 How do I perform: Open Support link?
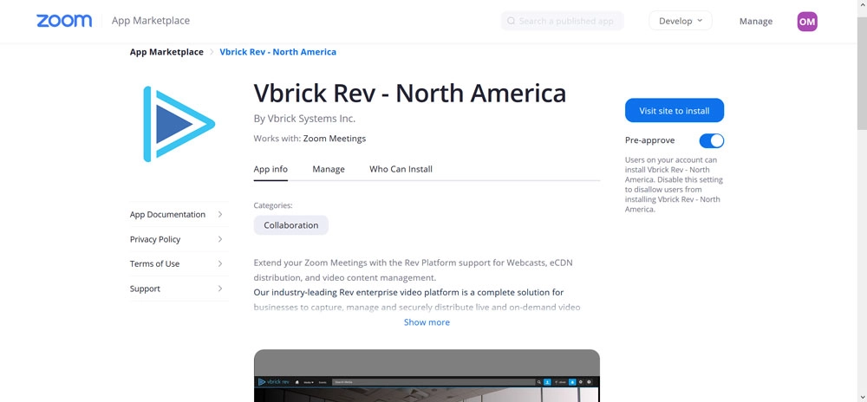click(145, 289)
